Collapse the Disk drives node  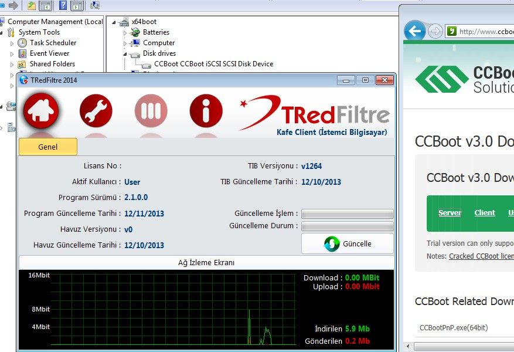pos(125,53)
